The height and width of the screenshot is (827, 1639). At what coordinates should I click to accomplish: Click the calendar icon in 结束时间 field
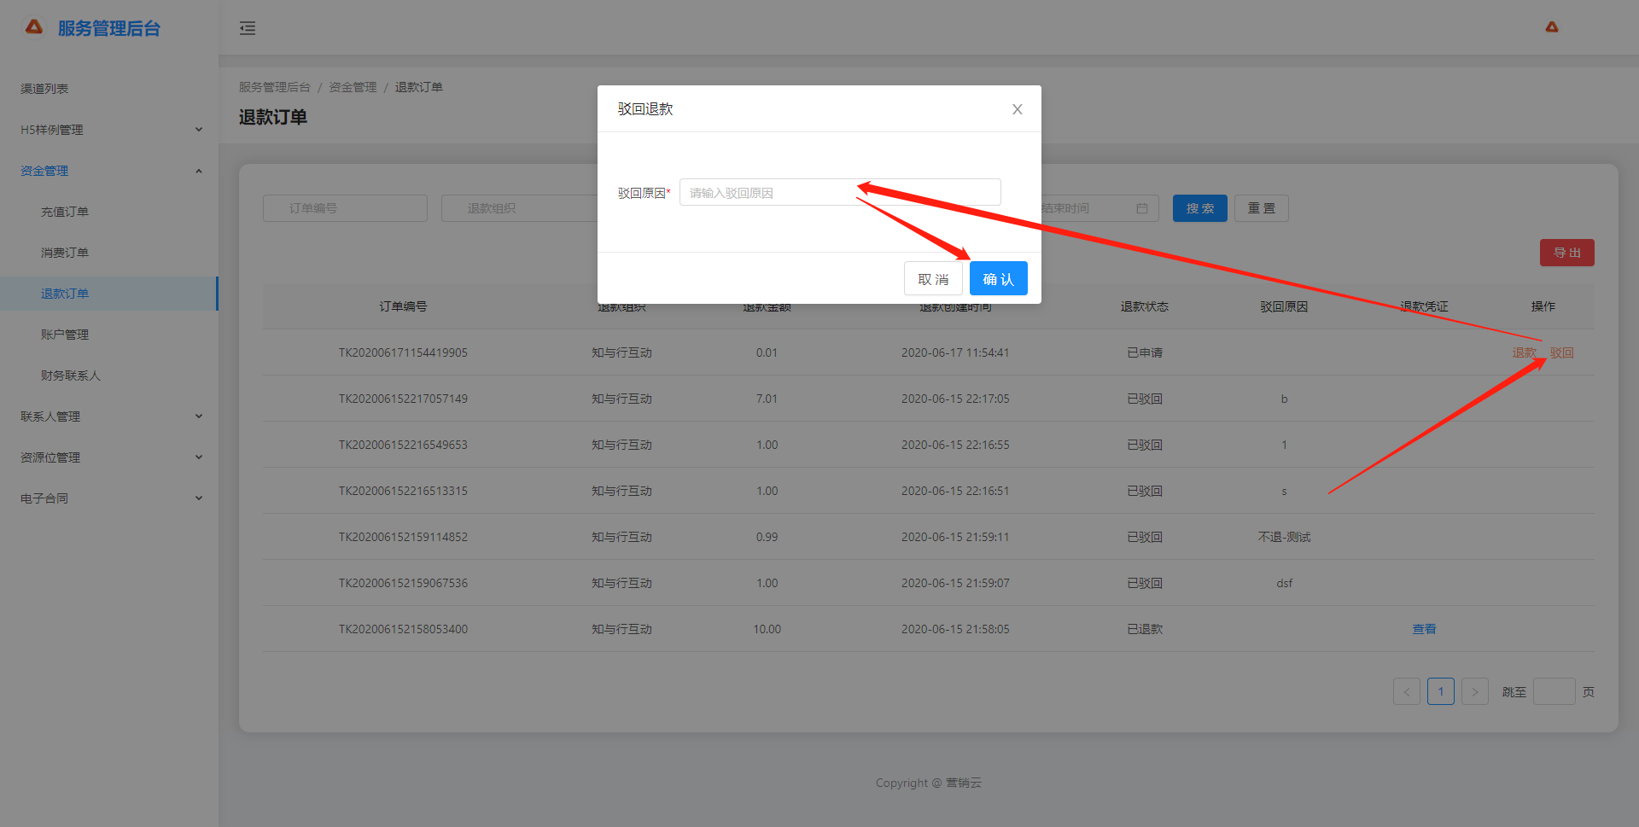(x=1142, y=208)
